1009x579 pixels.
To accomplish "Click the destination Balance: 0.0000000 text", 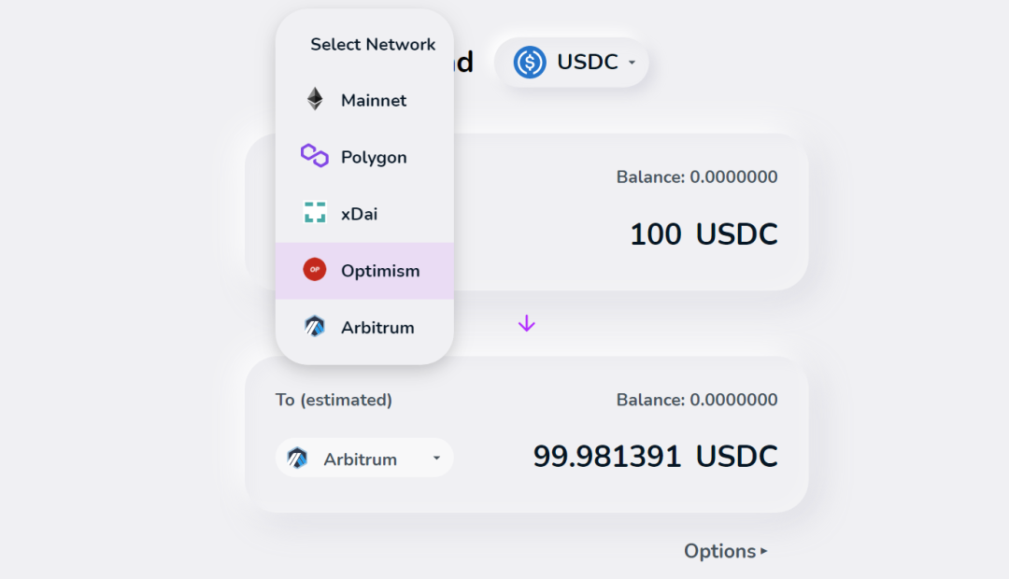I will coord(697,400).
